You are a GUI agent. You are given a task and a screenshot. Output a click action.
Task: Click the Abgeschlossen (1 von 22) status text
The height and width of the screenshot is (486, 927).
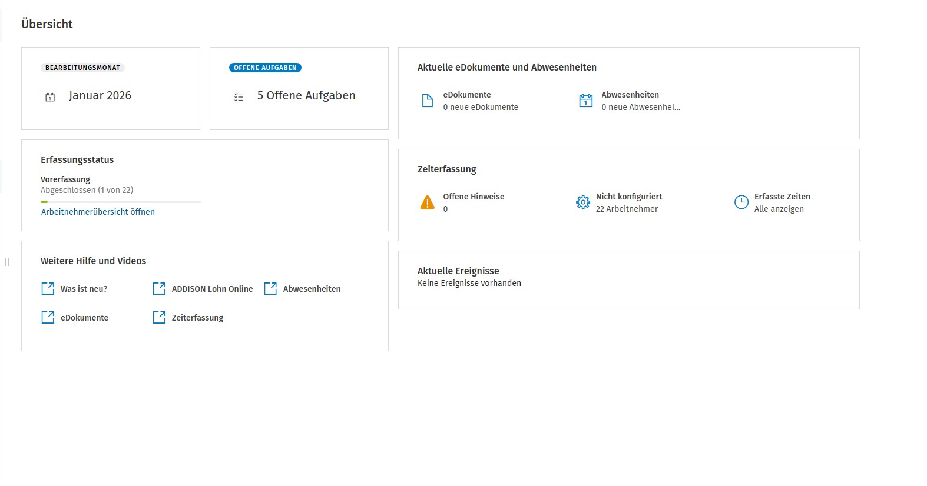[87, 190]
